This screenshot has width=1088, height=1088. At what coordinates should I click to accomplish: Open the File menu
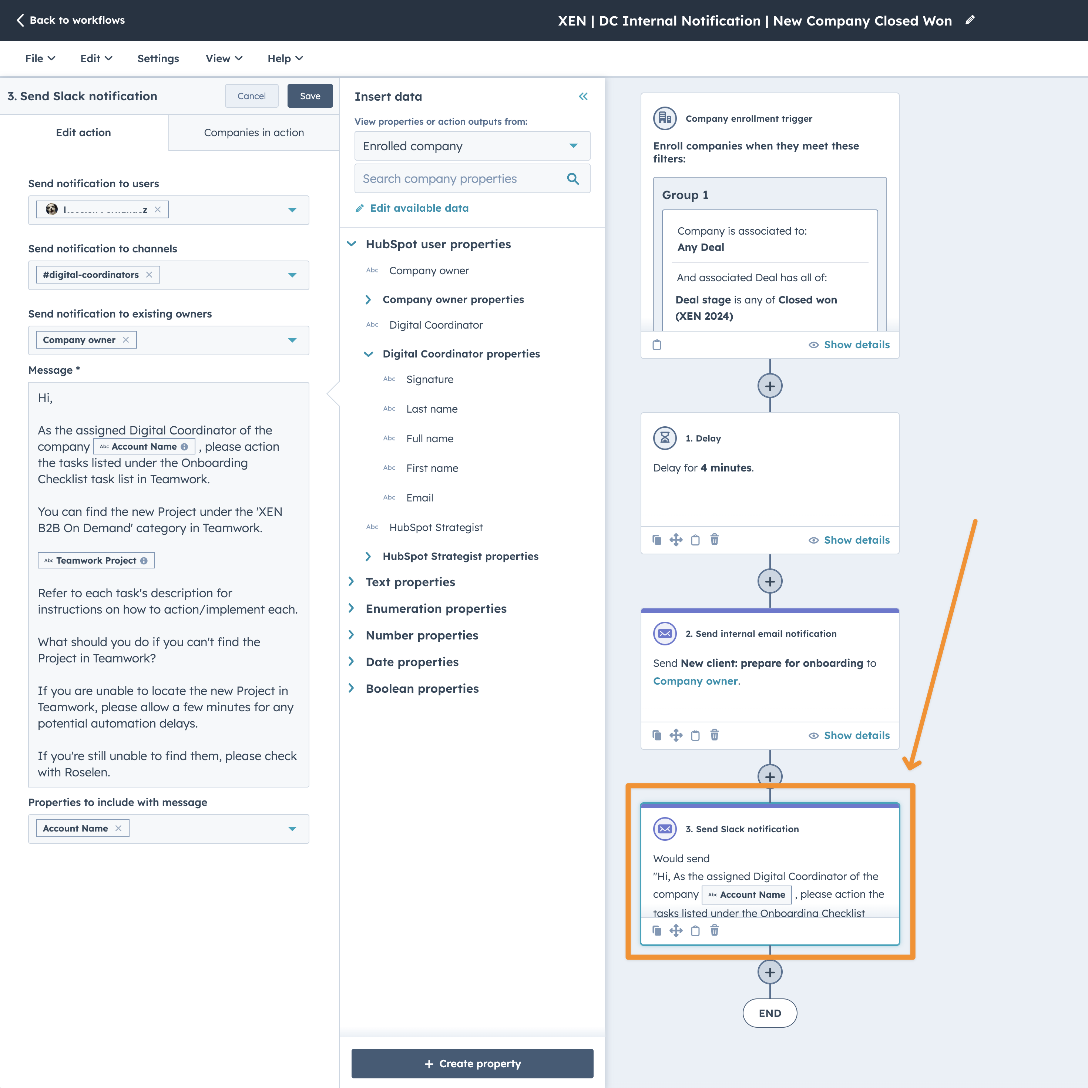(40, 58)
